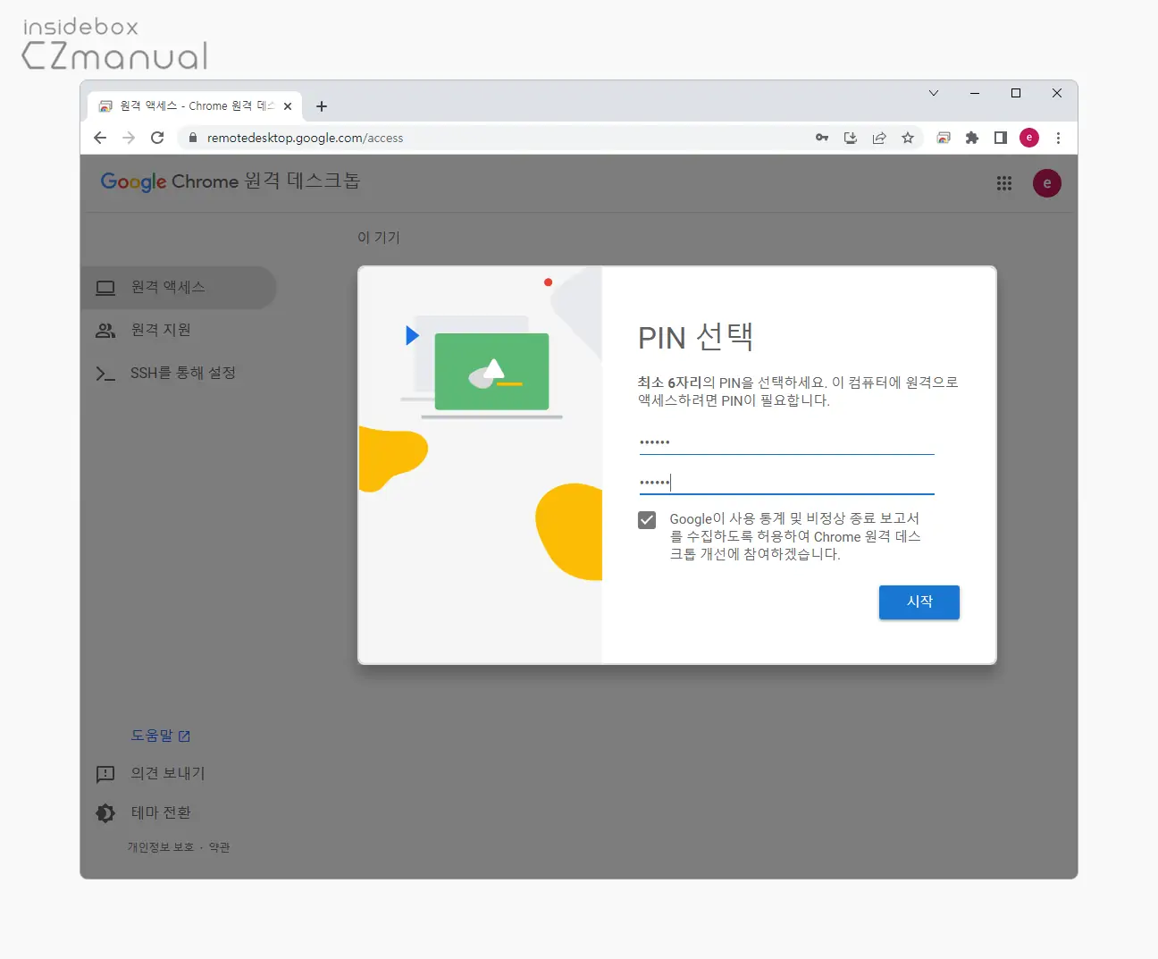This screenshot has height=959, width=1158.
Task: Click the 시작 start button
Action: point(919,602)
